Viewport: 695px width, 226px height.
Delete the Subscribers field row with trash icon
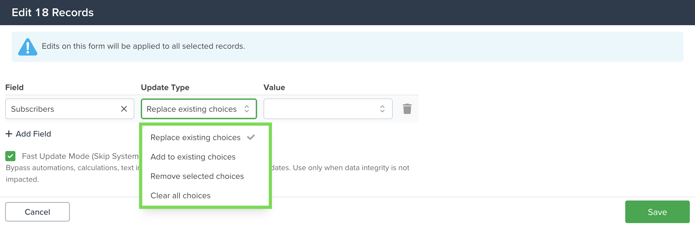(x=407, y=109)
